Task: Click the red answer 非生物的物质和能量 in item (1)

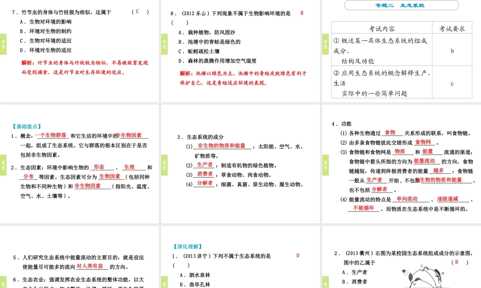Action: coord(221,146)
